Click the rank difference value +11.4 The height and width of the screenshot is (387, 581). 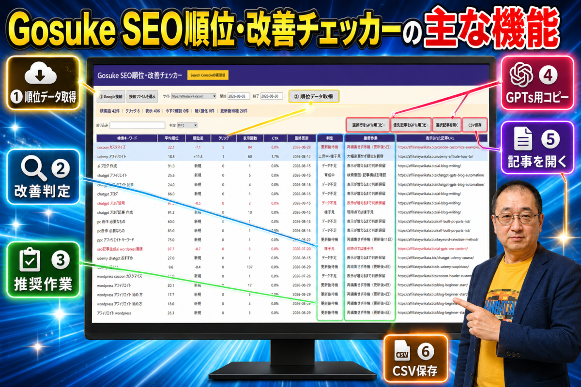click(198, 157)
